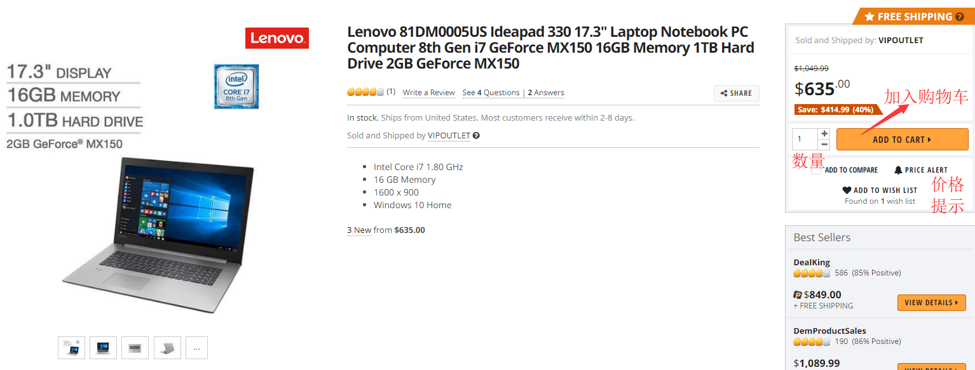975x370 pixels.
Task: Open the 3 New offers link
Action: [359, 230]
